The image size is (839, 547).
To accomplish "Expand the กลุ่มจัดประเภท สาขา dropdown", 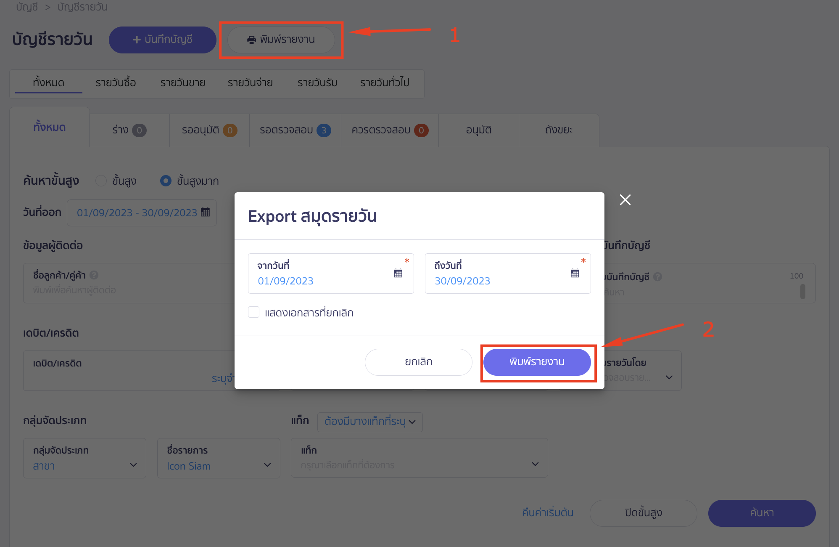I will (84, 458).
